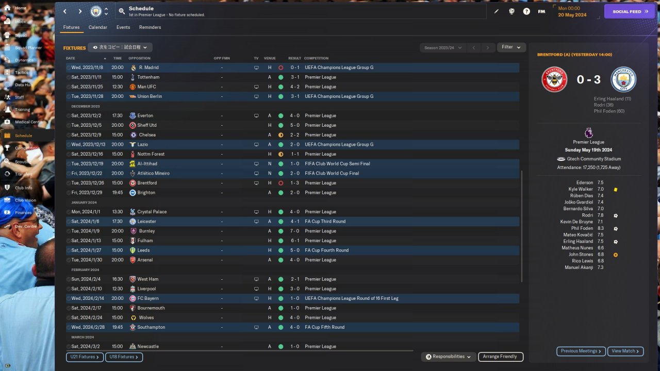Image resolution: width=660 pixels, height=371 pixels.
Task: Open the Season 2023/24 dropdown
Action: click(442, 47)
